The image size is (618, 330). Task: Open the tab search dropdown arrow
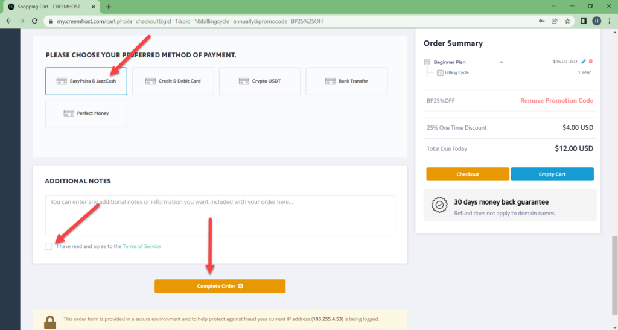click(x=554, y=6)
